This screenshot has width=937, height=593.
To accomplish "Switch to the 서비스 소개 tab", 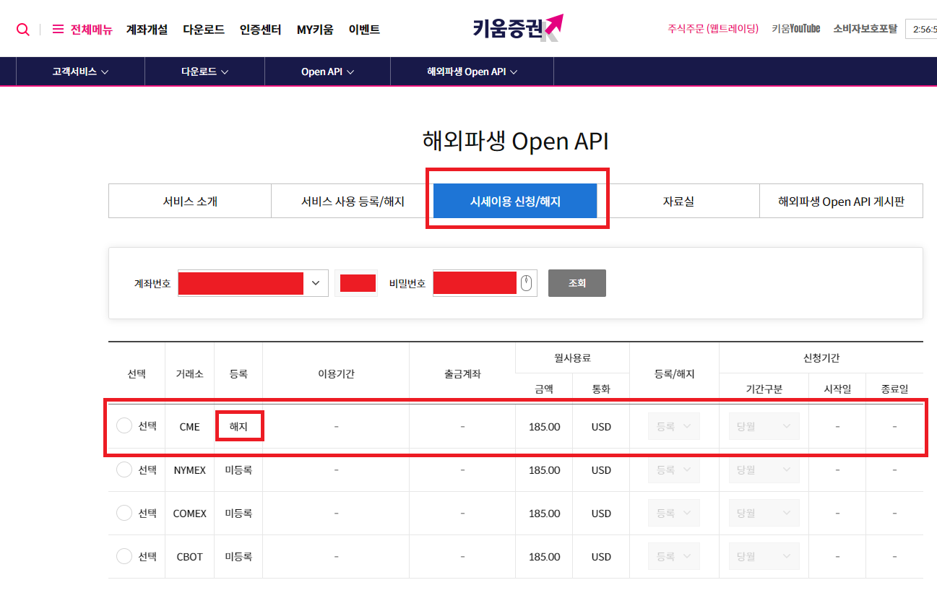I will (190, 202).
